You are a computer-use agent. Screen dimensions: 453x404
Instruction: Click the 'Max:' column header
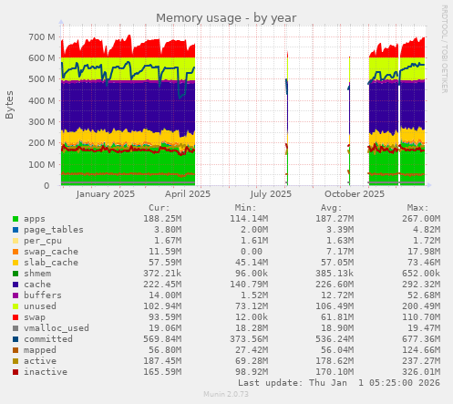[x=417, y=208]
